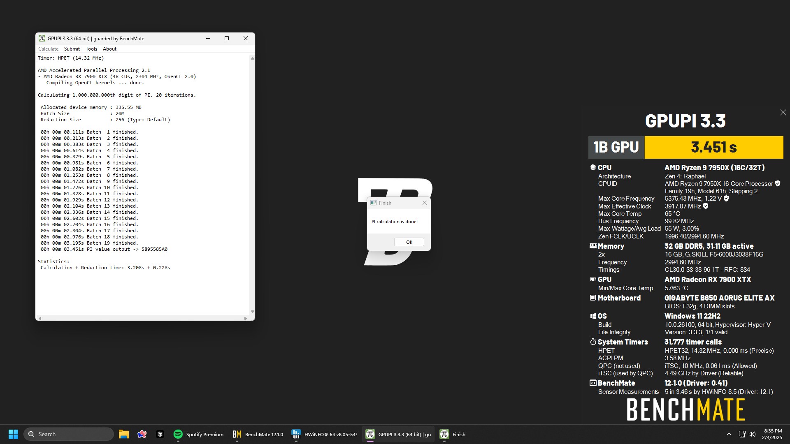The height and width of the screenshot is (444, 790).
Task: Open network settings tray icon
Action: pos(742,434)
